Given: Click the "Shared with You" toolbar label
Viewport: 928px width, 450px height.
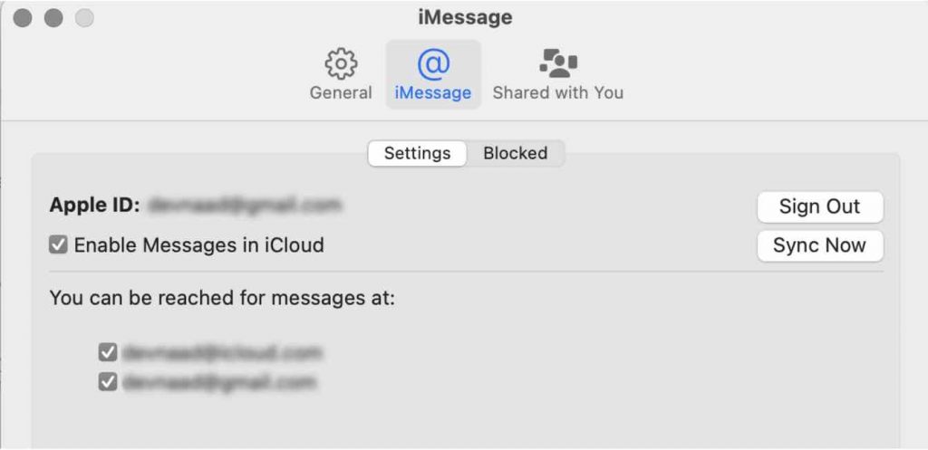Looking at the screenshot, I should [558, 93].
